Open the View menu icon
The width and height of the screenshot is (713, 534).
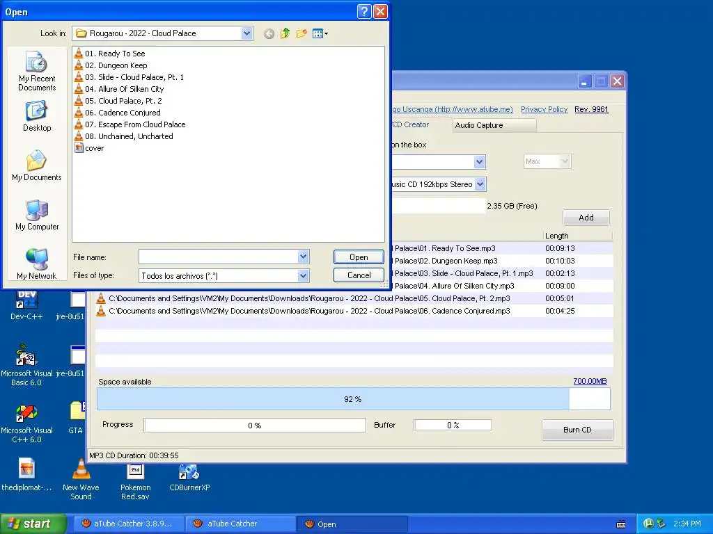(320, 33)
